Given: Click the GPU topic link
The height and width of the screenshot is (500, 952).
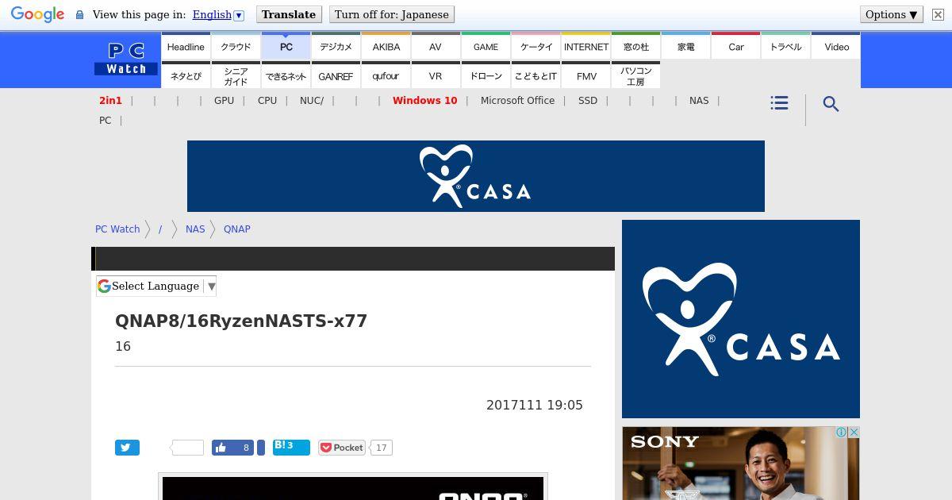Looking at the screenshot, I should point(224,100).
